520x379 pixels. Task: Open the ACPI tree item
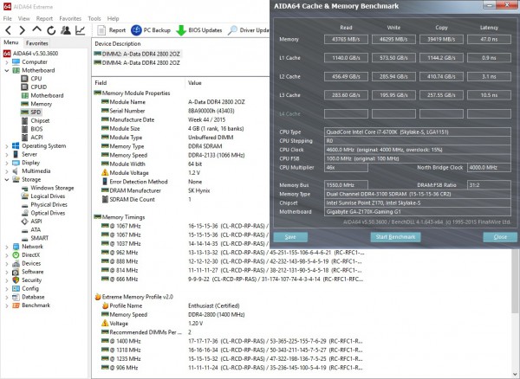[32, 137]
